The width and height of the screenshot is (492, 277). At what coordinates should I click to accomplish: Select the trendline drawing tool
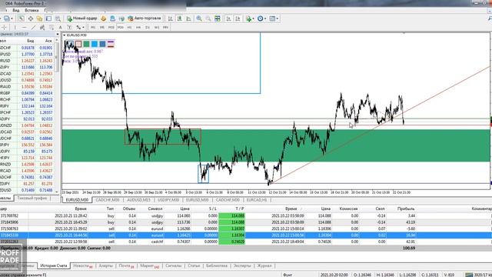(33, 28)
